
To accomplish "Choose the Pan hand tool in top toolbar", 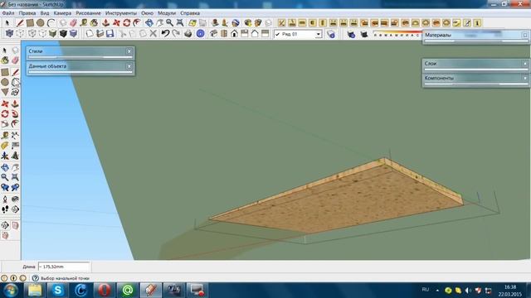I will (159, 23).
